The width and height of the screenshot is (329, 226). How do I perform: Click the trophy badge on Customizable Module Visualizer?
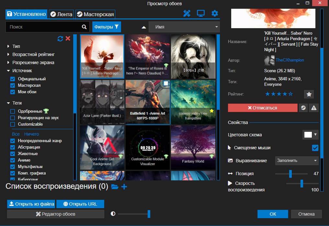coord(166,156)
